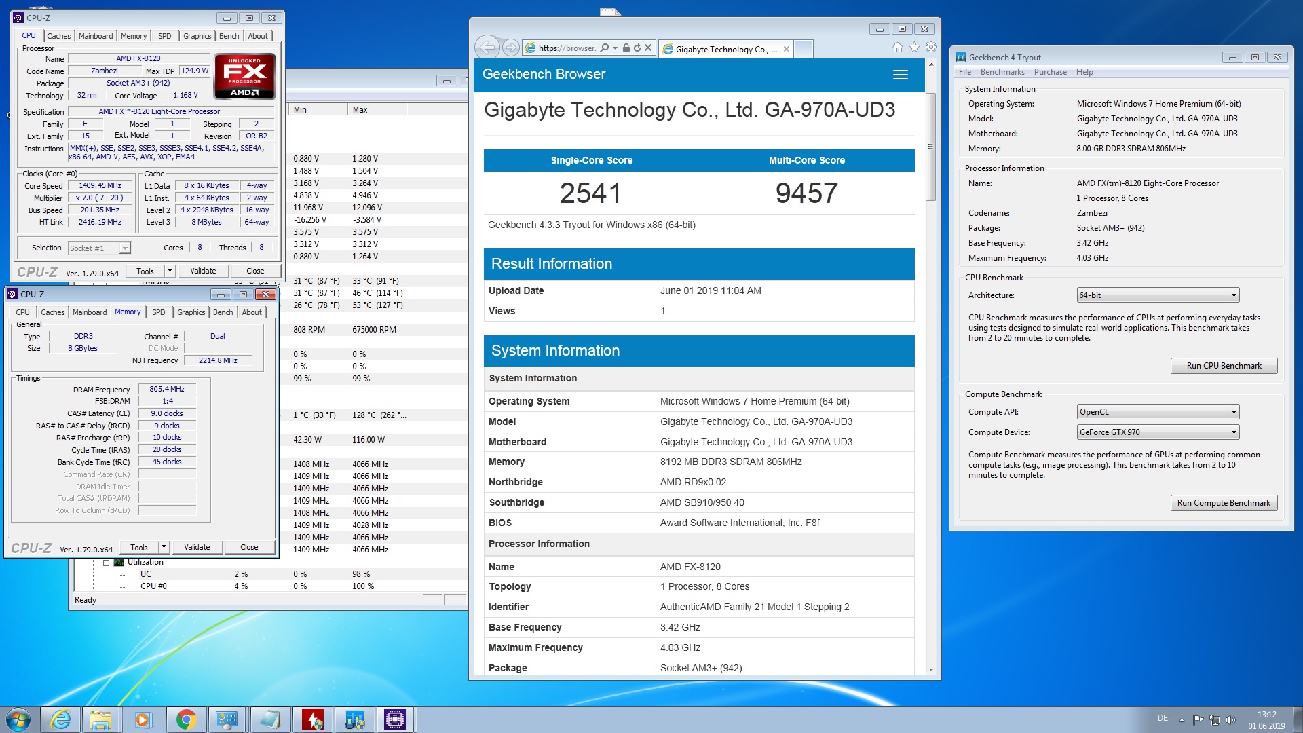The height and width of the screenshot is (733, 1303).
Task: Click Validate in the CPU-Z CPU window
Action: [x=203, y=271]
